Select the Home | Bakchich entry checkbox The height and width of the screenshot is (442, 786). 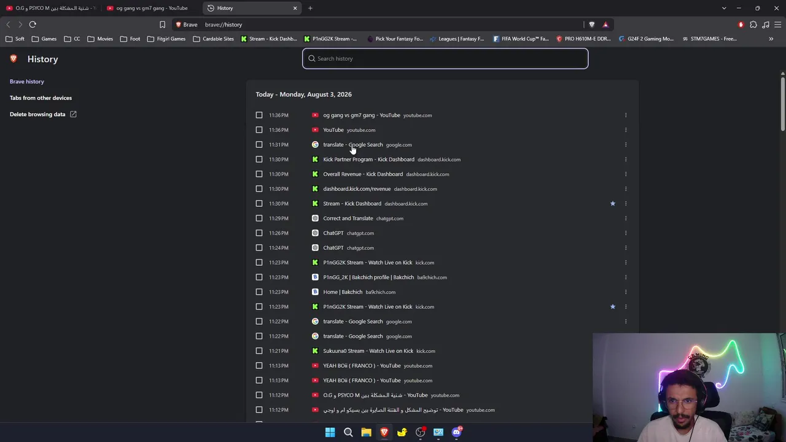tap(259, 292)
